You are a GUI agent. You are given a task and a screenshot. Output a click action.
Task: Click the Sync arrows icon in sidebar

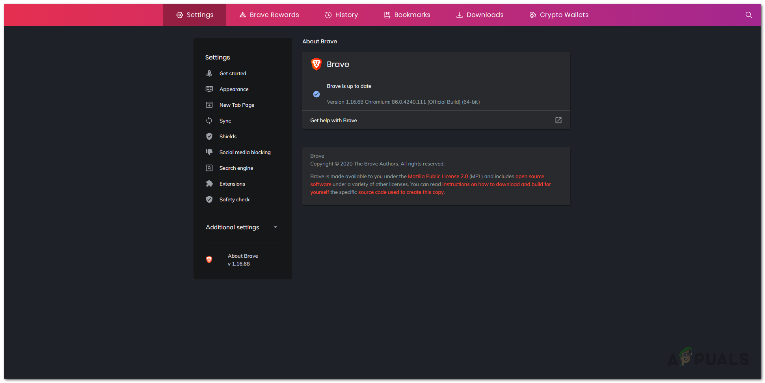(209, 121)
